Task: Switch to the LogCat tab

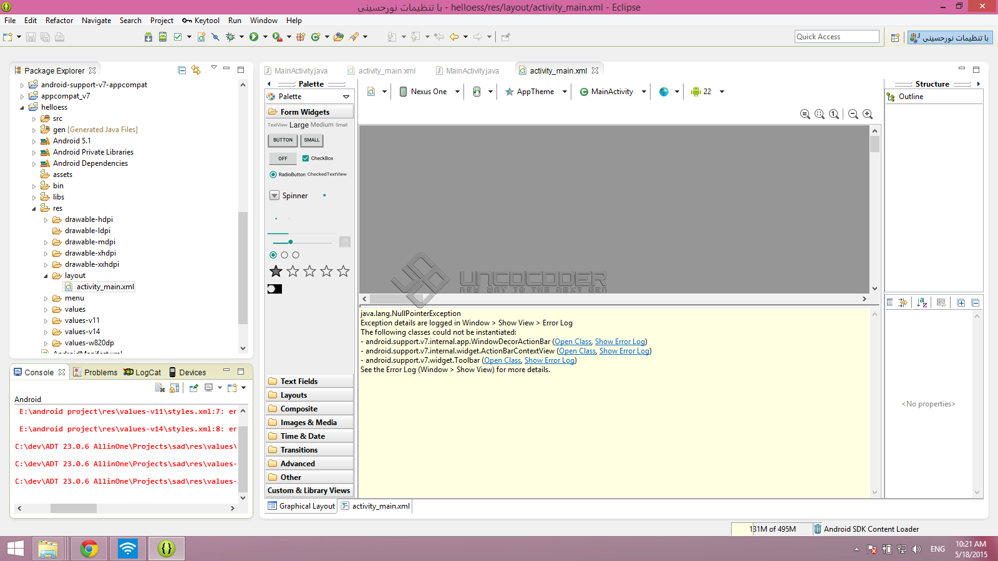Action: click(143, 372)
